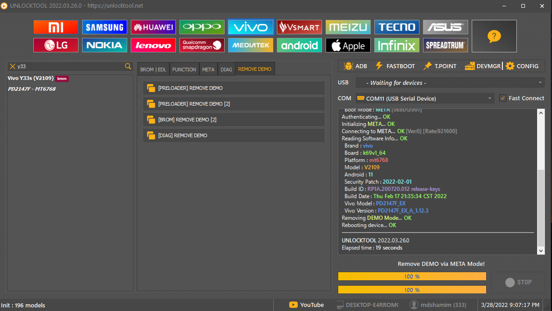
Task: Click Init : 196 models status text
Action: pyautogui.click(x=23, y=305)
